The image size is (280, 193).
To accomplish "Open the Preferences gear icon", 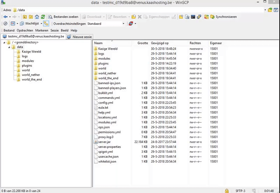I will [5, 24].
